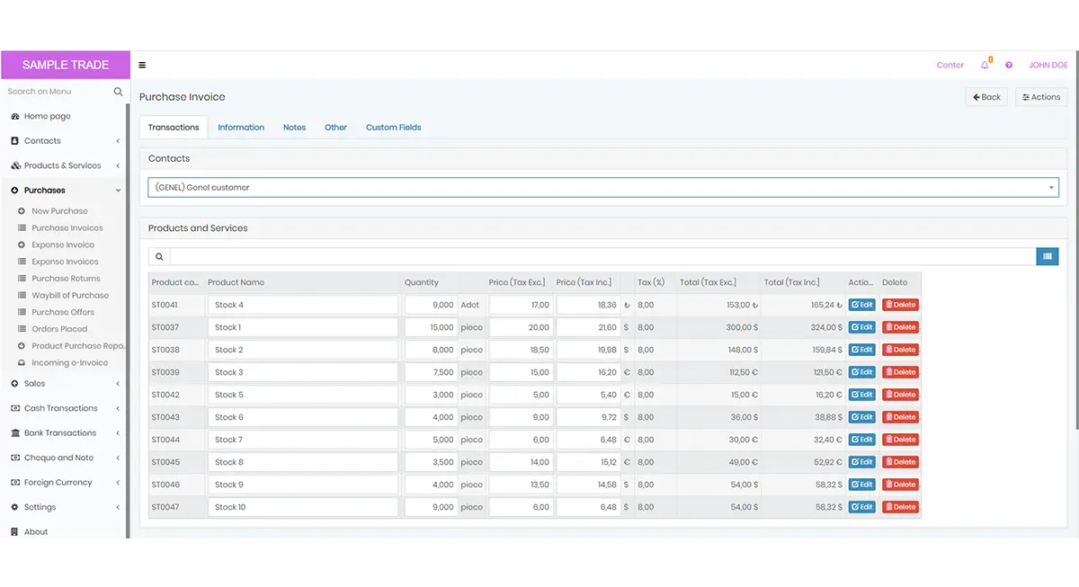Open Home page from sidebar

[47, 116]
